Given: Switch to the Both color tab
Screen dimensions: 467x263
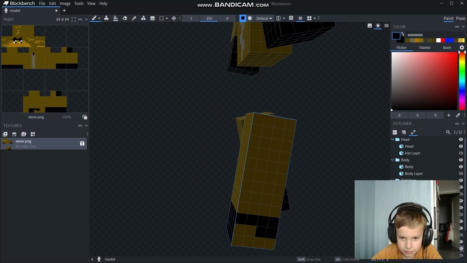Looking at the screenshot, I should coord(447,47).
